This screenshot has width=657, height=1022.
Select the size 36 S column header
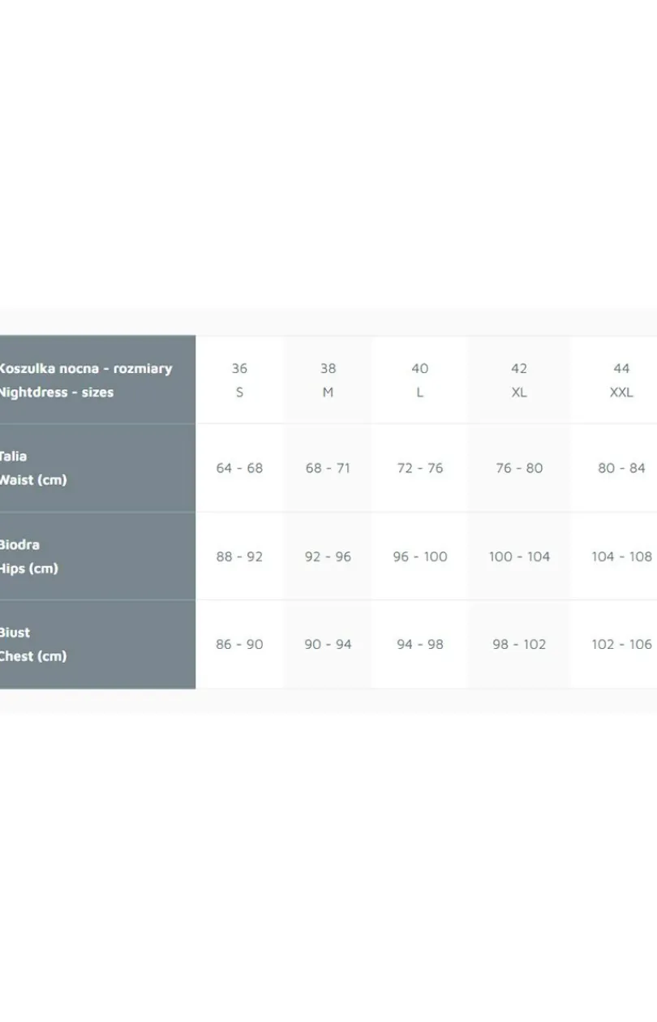[239, 380]
